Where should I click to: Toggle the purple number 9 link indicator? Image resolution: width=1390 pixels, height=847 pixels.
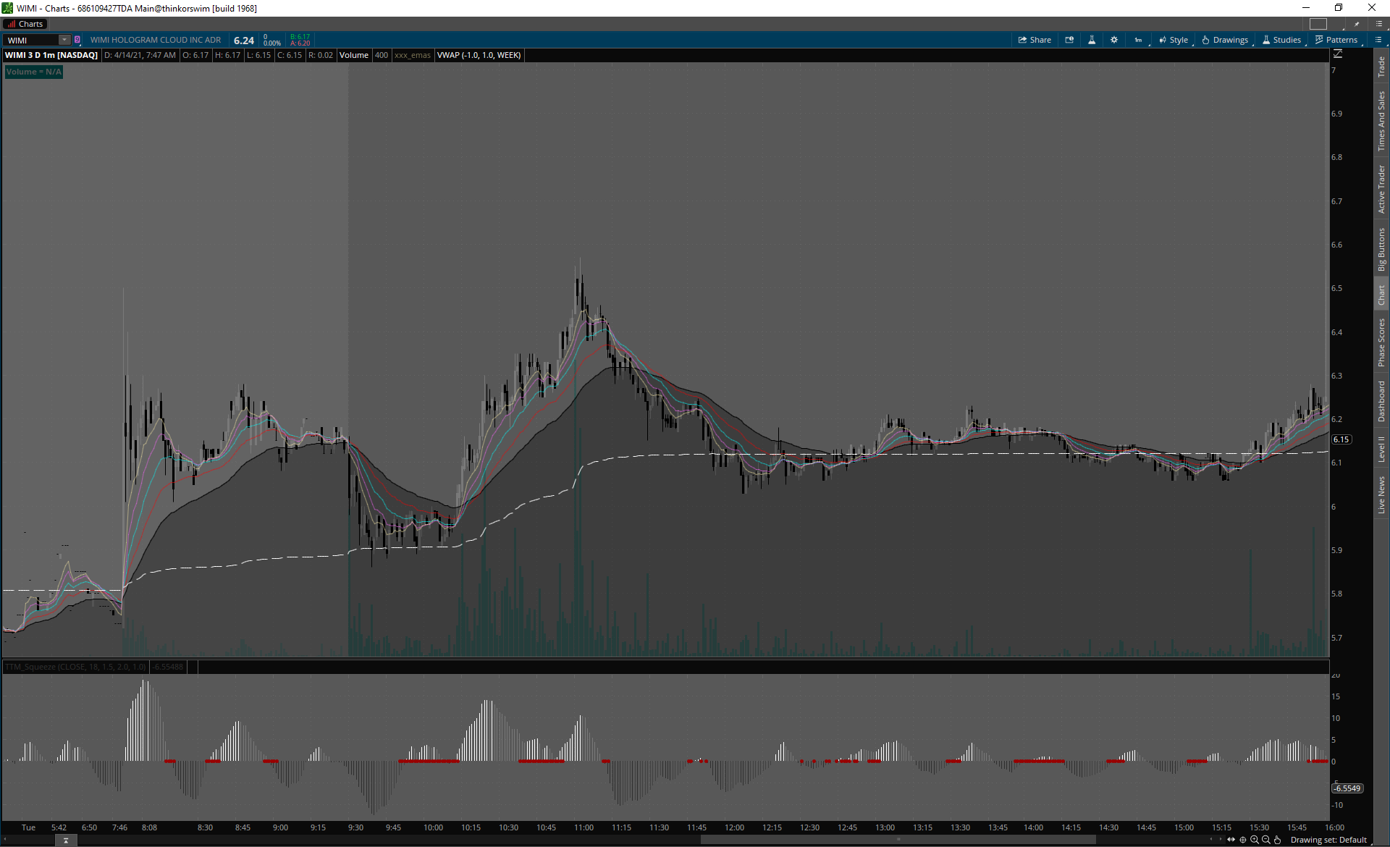(x=77, y=40)
